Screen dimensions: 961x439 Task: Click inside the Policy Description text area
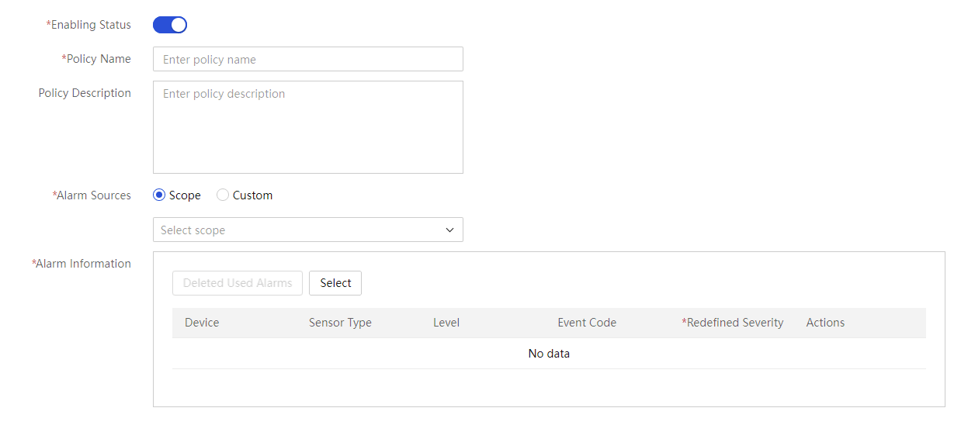tap(308, 127)
